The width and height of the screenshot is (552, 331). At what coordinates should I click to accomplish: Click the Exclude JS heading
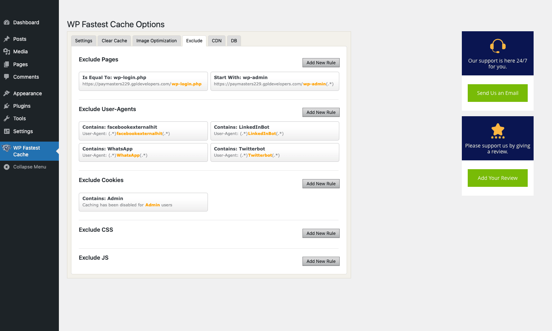(x=94, y=258)
